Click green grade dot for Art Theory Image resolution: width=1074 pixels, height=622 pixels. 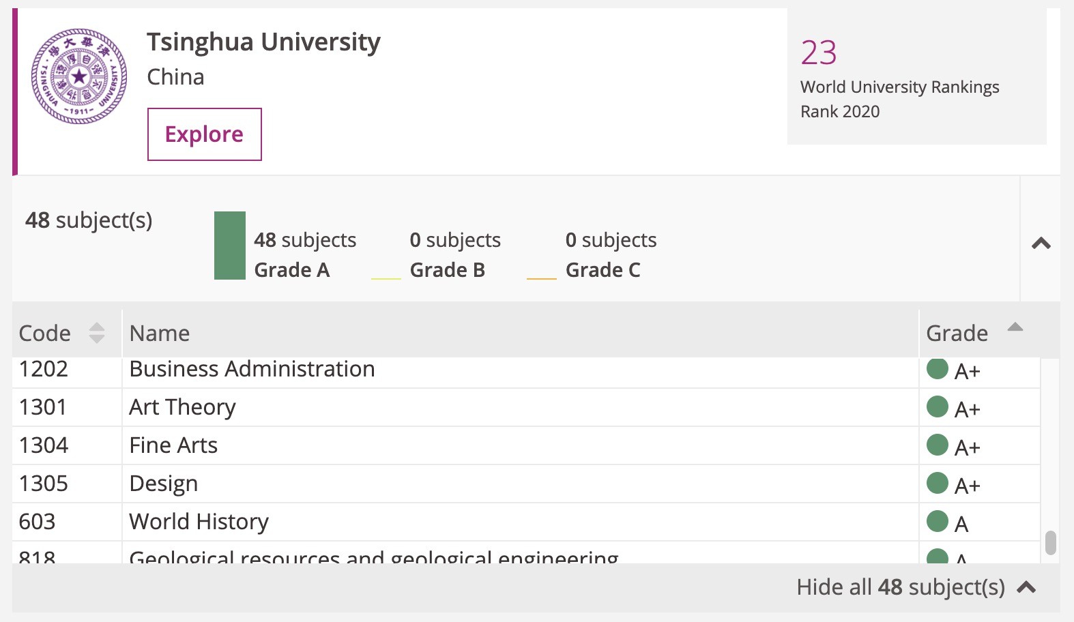click(938, 407)
